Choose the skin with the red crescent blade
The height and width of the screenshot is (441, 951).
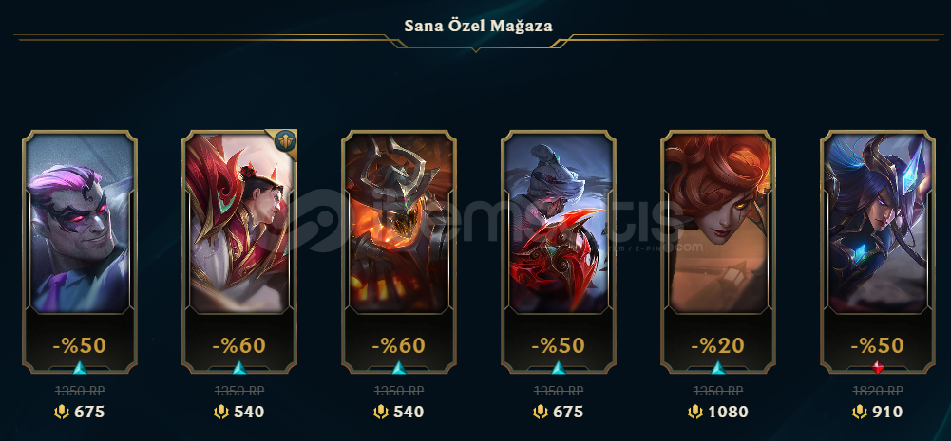pyautogui.click(x=559, y=223)
